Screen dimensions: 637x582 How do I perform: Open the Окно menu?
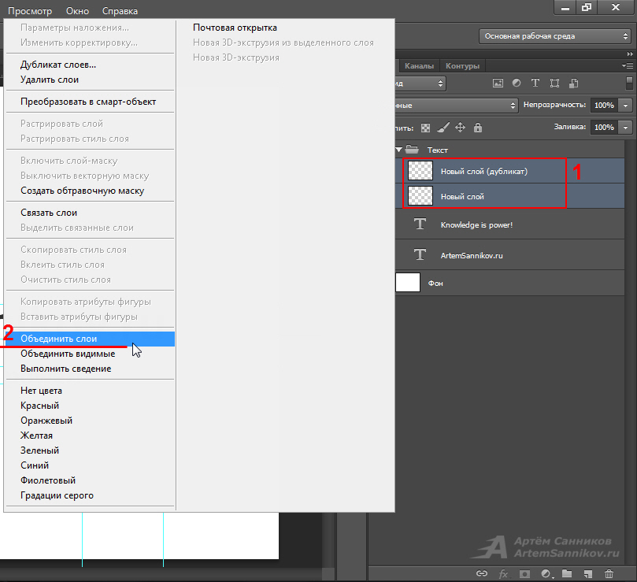[x=77, y=11]
